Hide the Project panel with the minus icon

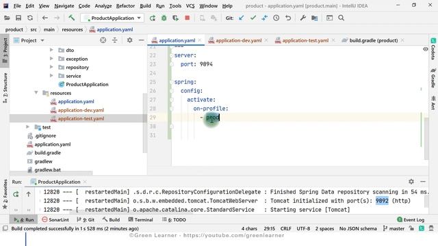[142, 40]
